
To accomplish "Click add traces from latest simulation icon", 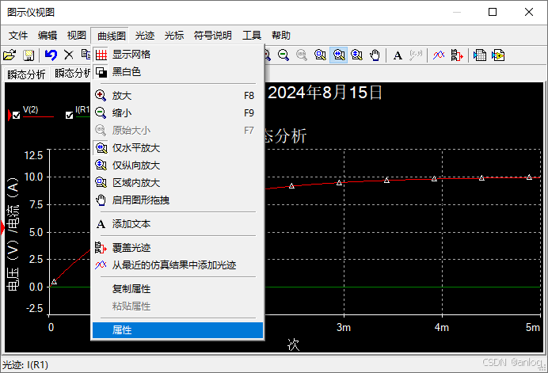I will click(x=439, y=55).
